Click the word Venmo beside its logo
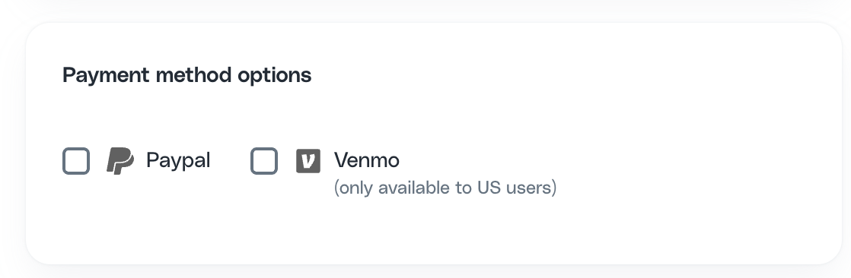The width and height of the screenshot is (851, 278). [x=367, y=160]
